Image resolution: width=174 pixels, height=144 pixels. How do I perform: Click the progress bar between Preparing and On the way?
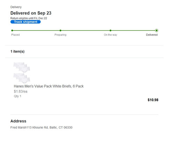click(x=86, y=31)
